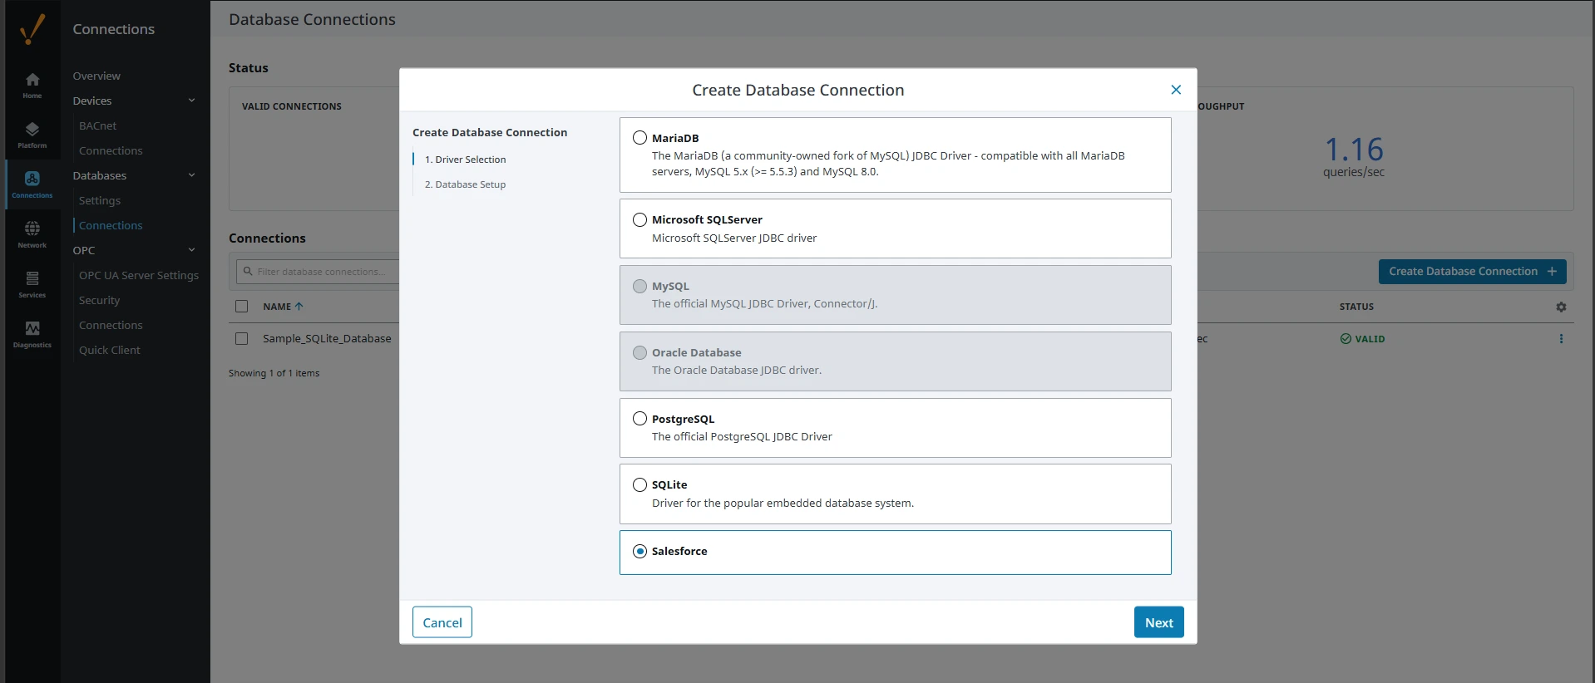This screenshot has height=683, width=1595.
Task: Click the Next button
Action: click(1159, 622)
